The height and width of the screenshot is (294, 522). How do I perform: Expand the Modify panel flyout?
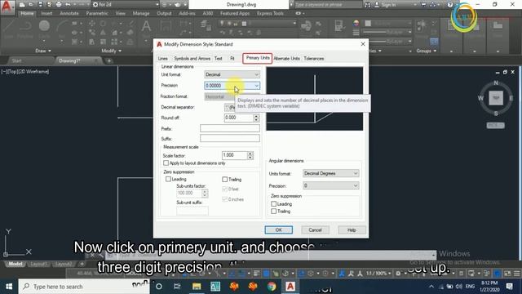pos(112,51)
